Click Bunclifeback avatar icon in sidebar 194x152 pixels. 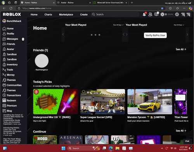click(4, 21)
